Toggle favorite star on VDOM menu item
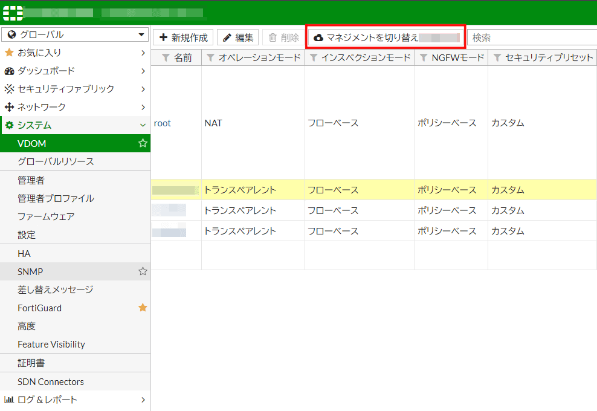 (143, 143)
